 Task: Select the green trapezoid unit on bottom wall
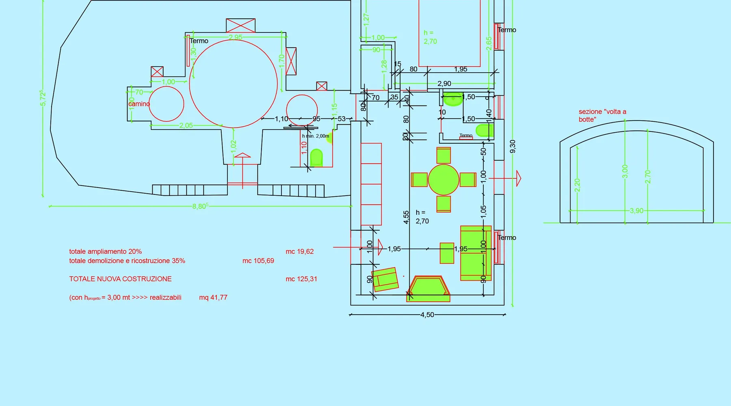pyautogui.click(x=428, y=289)
